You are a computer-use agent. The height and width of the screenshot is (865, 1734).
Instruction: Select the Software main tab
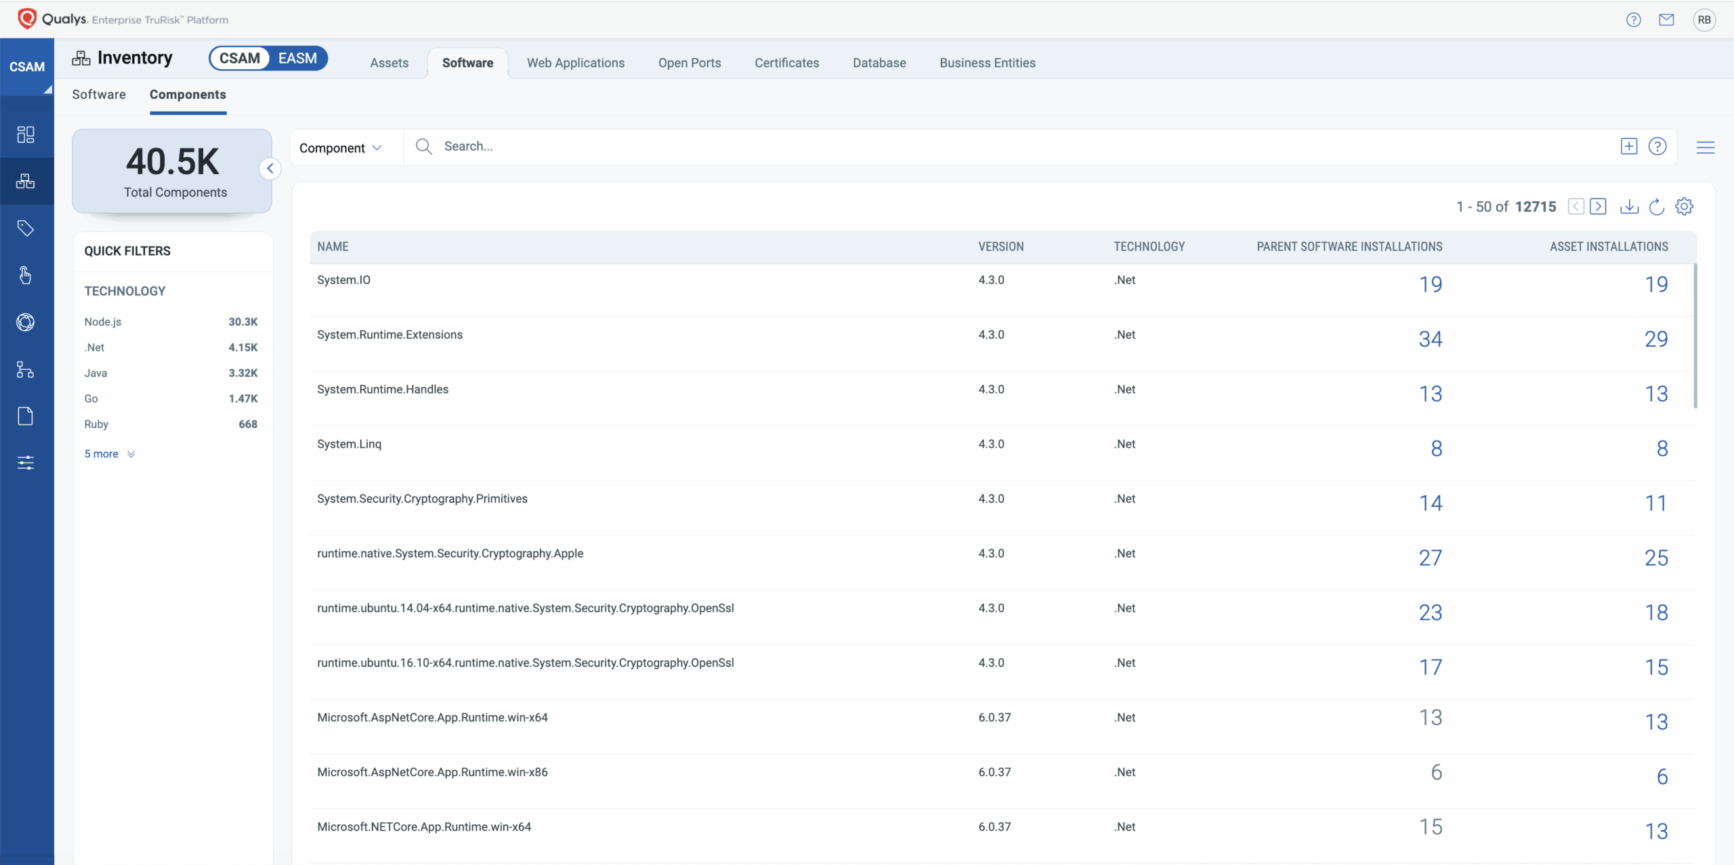(467, 63)
